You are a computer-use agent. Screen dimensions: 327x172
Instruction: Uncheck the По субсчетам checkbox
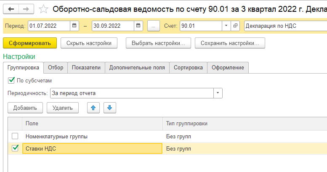click(11, 80)
